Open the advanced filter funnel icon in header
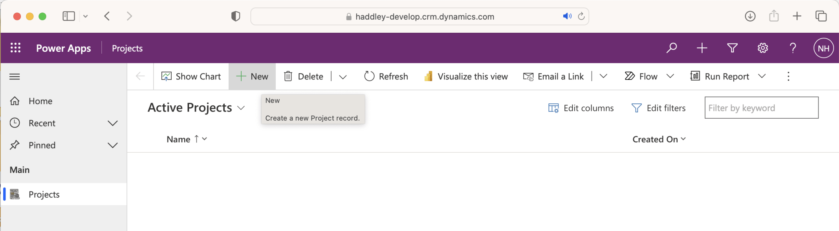This screenshot has width=839, height=231. [x=732, y=48]
